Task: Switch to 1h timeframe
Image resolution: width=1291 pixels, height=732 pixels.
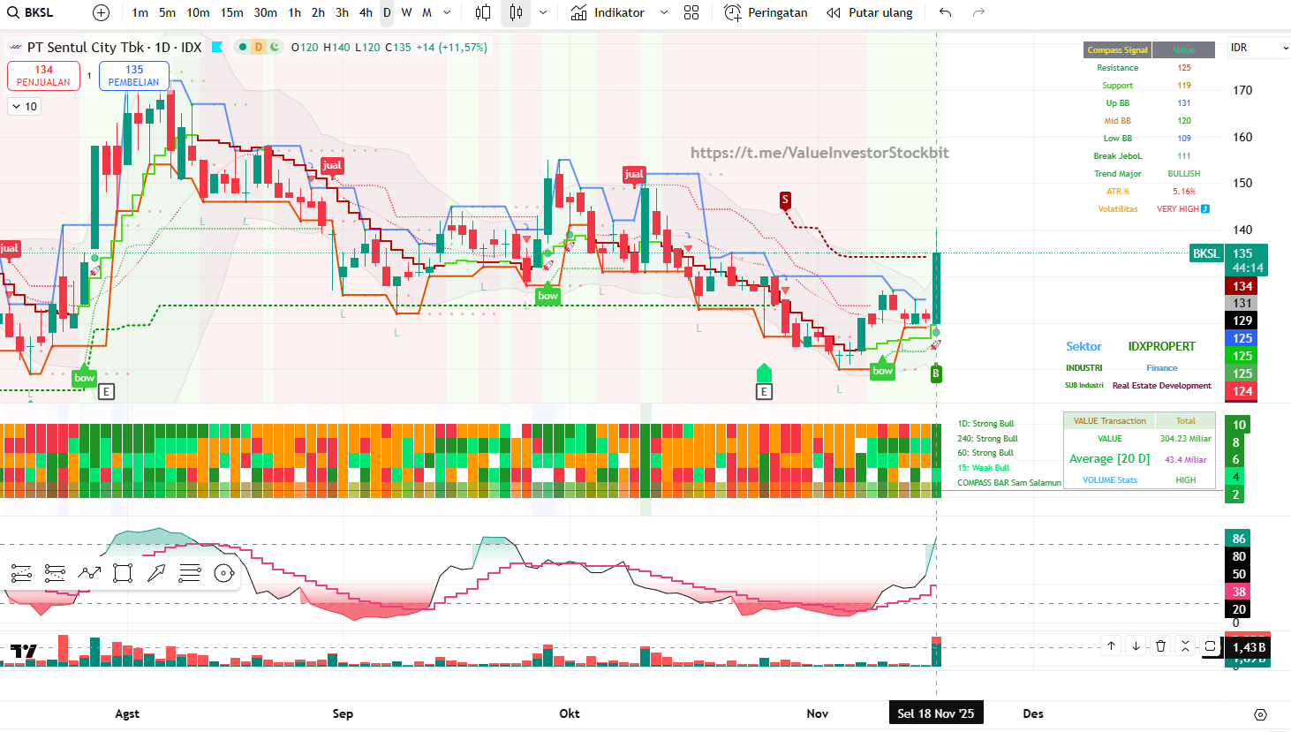Action: pos(294,12)
